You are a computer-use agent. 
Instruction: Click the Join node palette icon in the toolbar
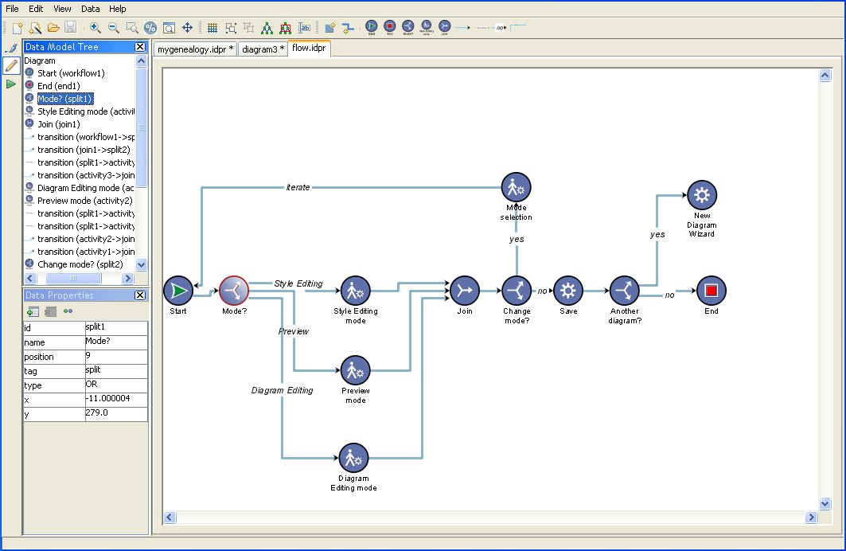click(444, 28)
